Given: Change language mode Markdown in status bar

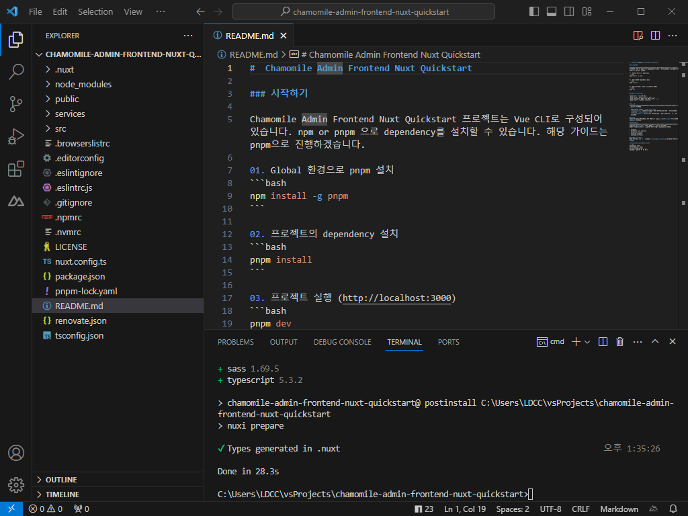Looking at the screenshot, I should coord(619,509).
